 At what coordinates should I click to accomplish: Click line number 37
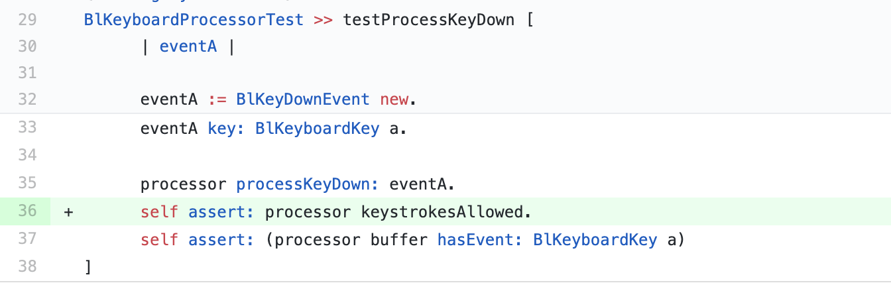(x=27, y=239)
